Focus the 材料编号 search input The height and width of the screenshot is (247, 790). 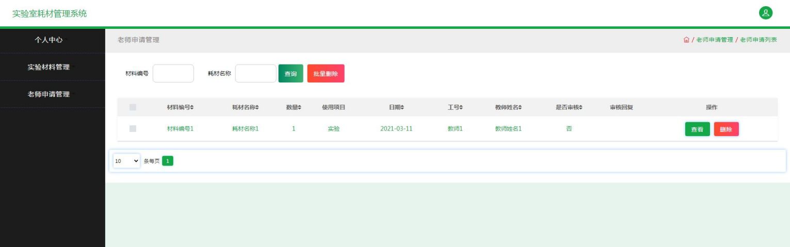tap(173, 74)
